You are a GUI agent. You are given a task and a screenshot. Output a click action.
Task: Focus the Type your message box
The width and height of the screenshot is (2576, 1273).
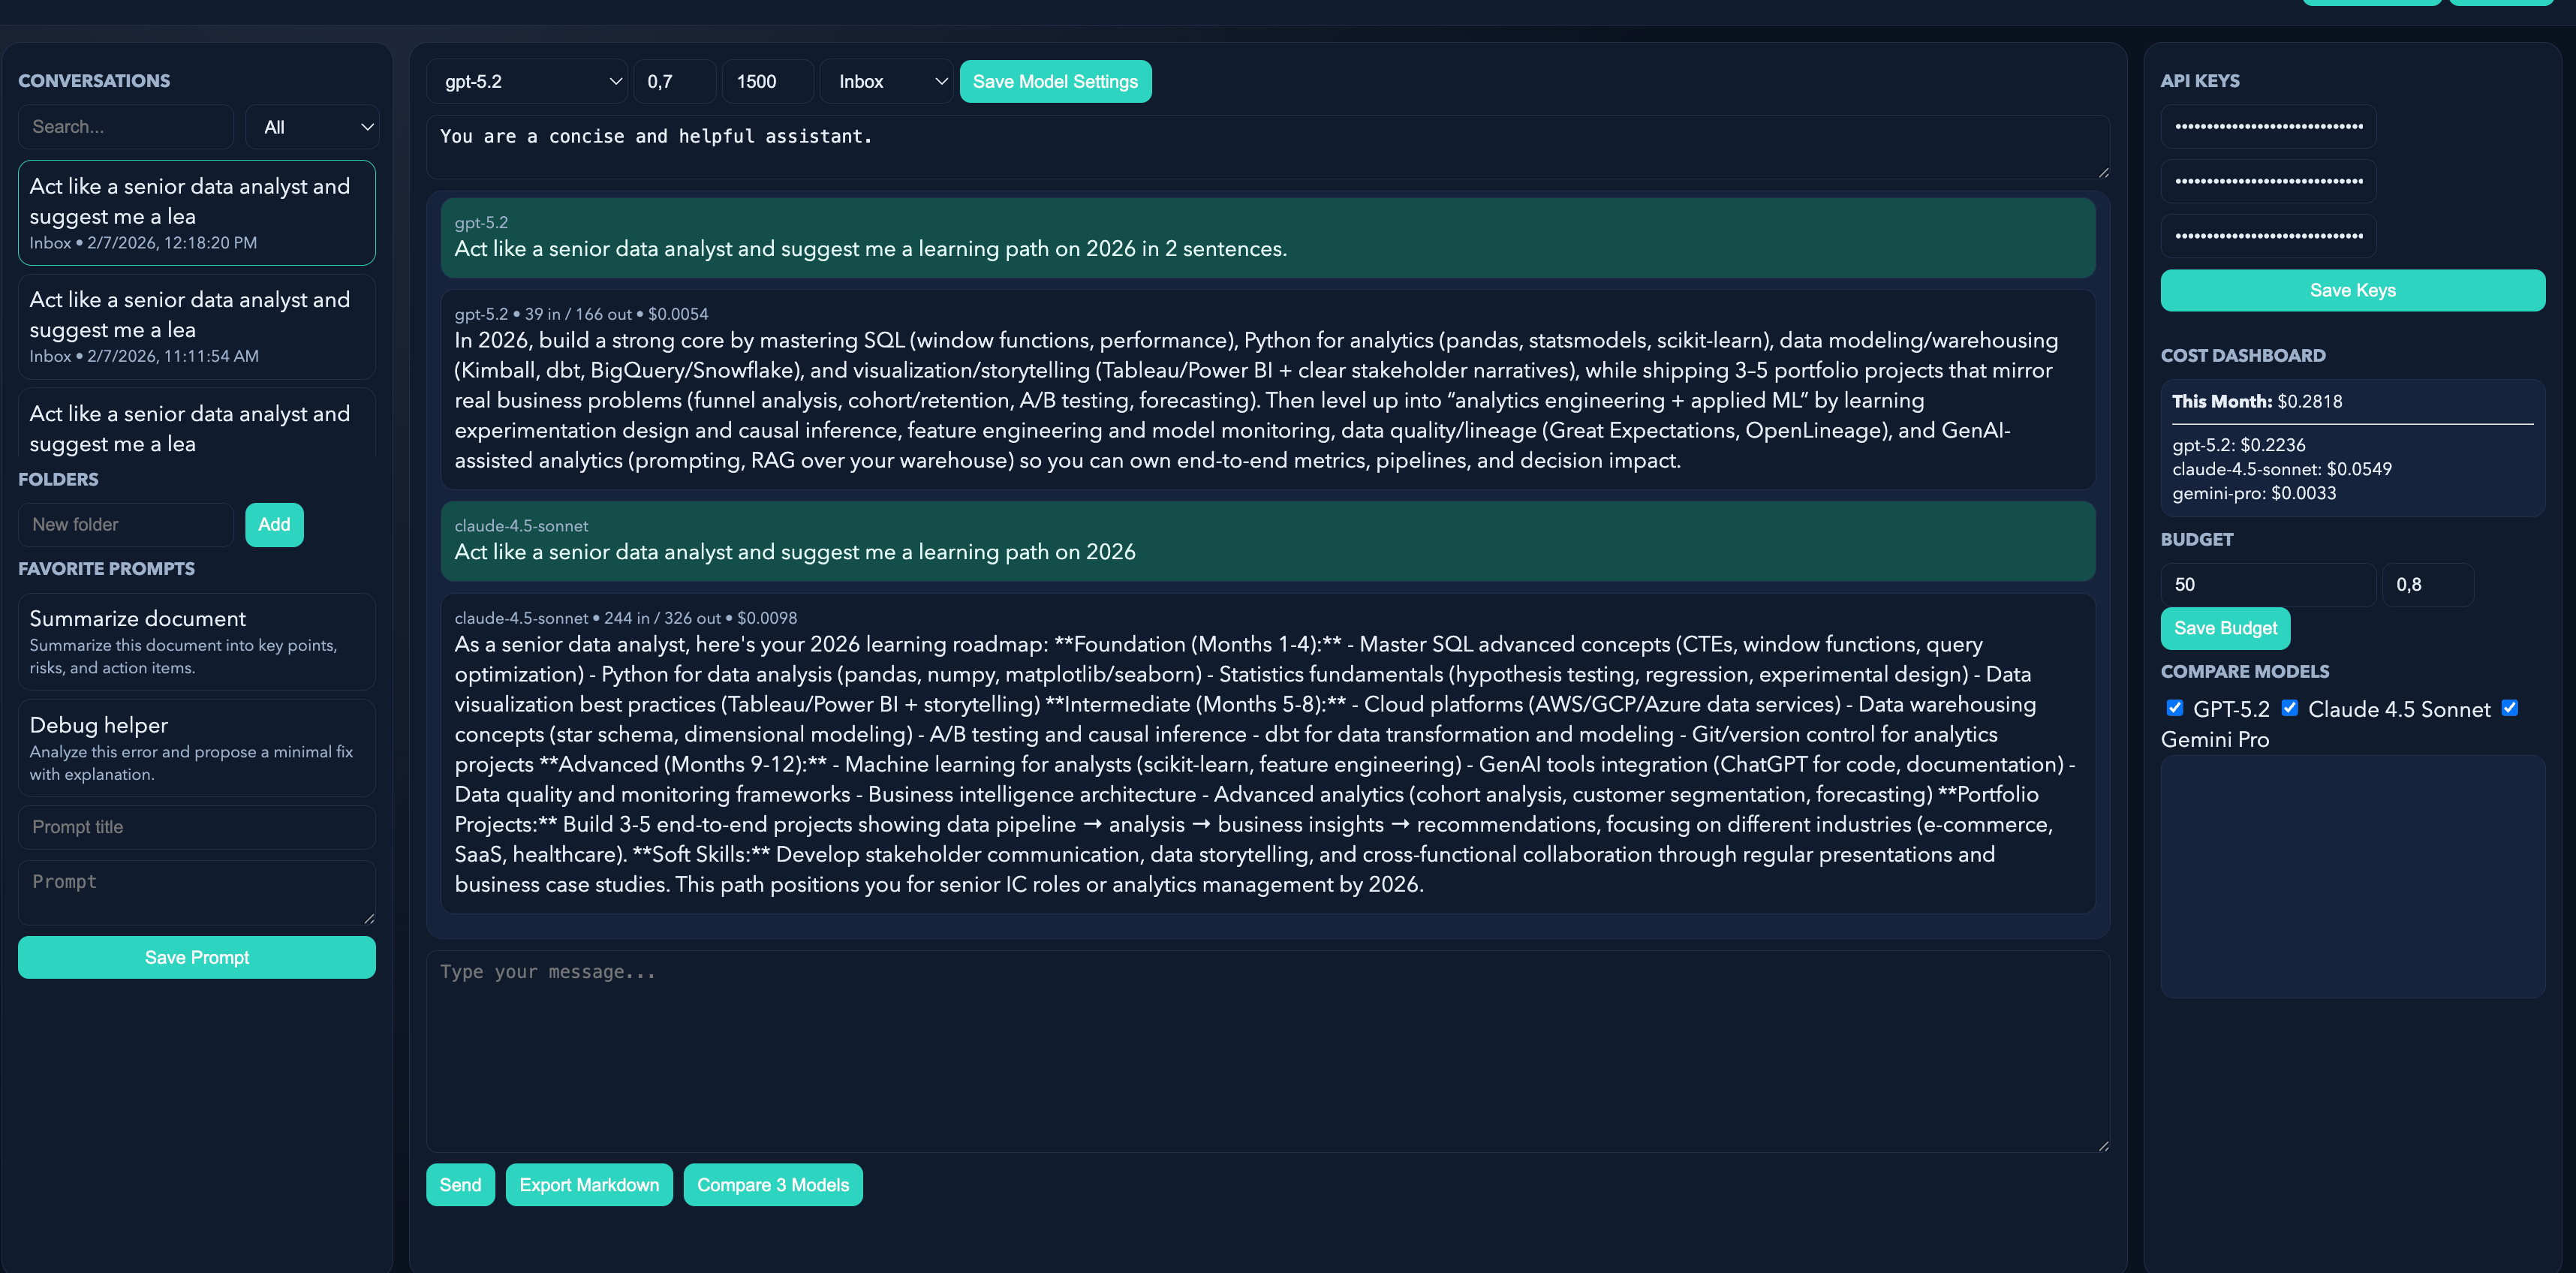coord(1266,1050)
